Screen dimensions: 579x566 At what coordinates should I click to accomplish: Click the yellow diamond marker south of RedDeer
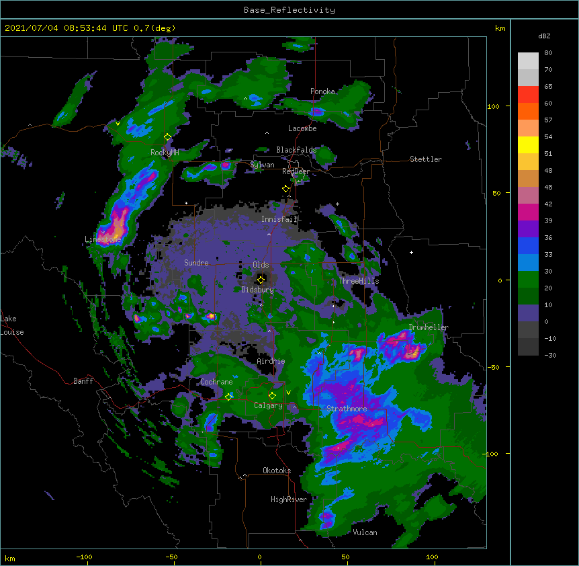pyautogui.click(x=285, y=189)
